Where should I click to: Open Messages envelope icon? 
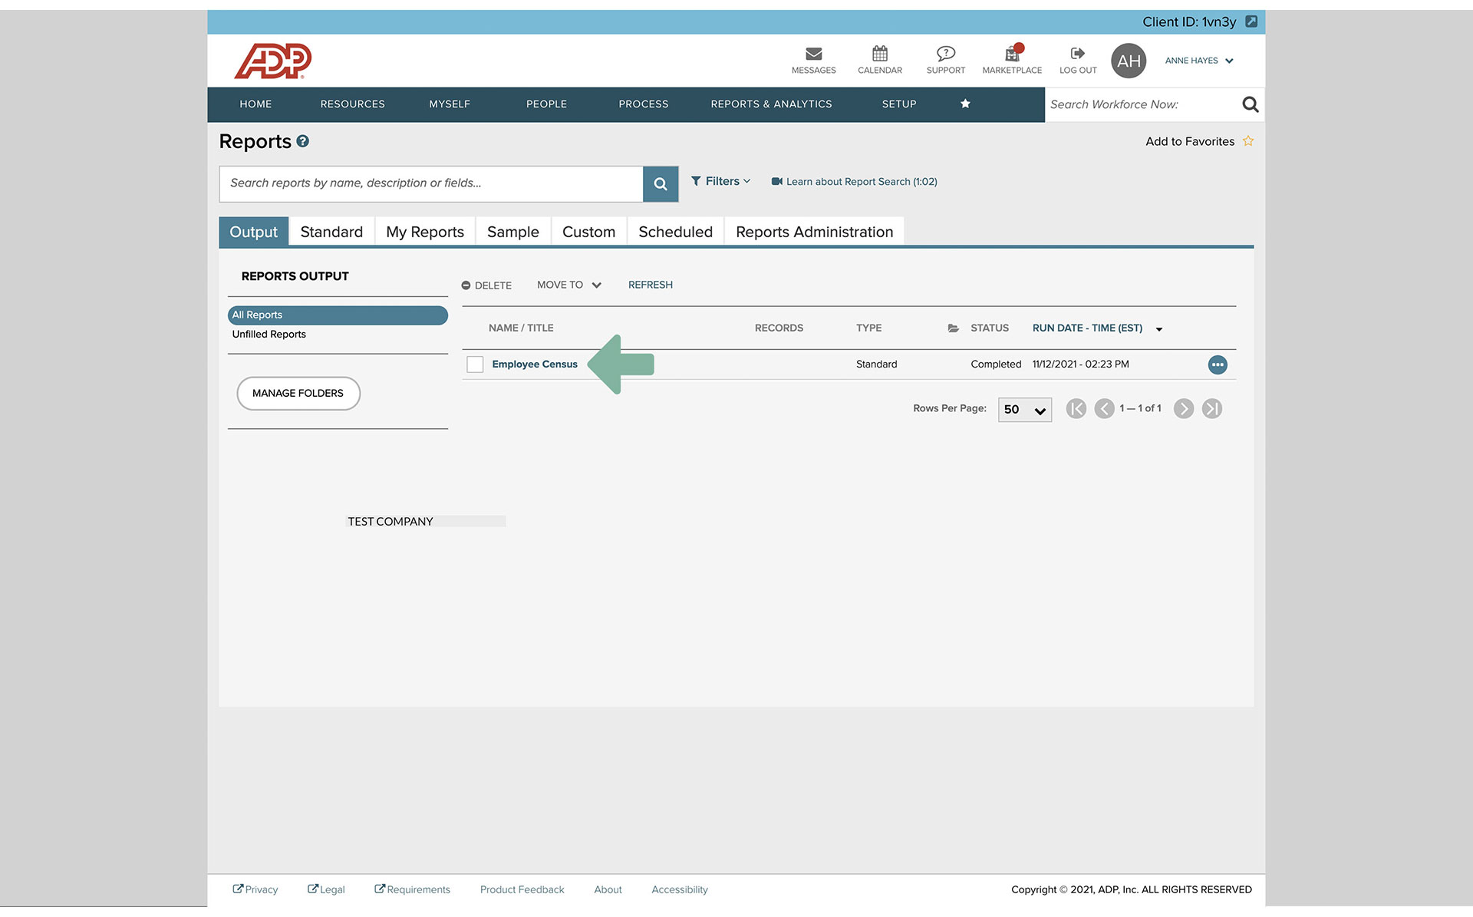814,54
